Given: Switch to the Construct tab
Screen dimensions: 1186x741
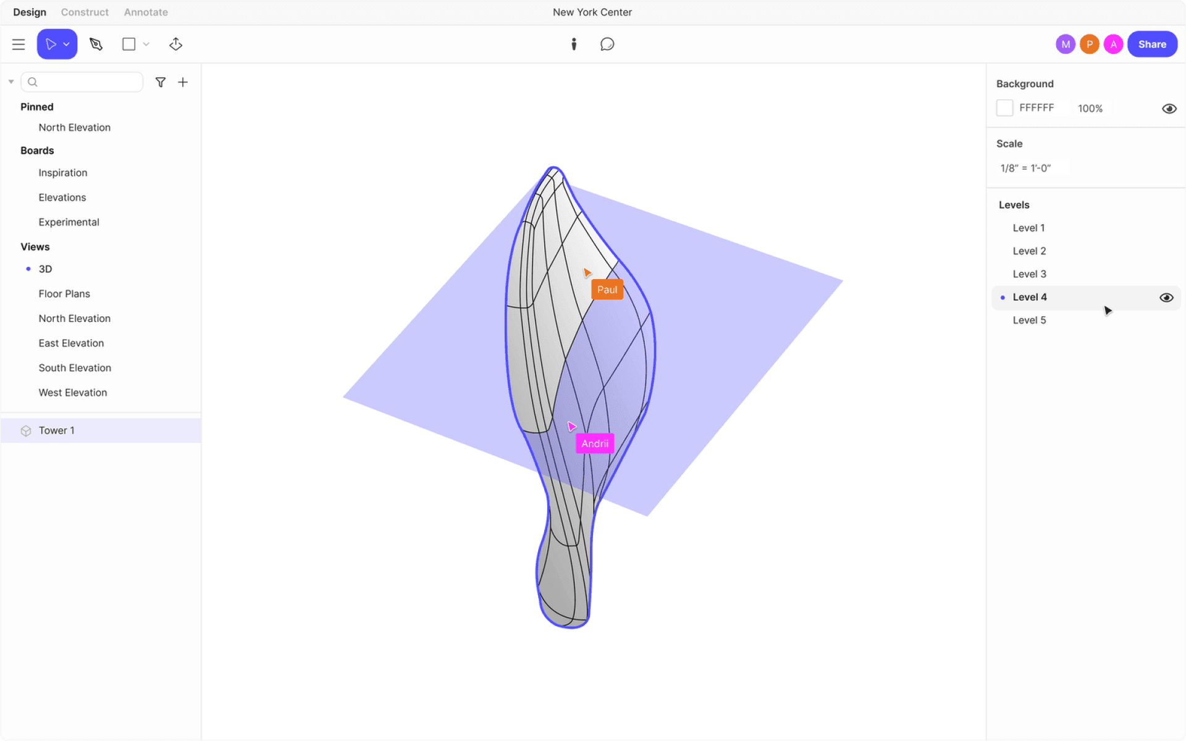Looking at the screenshot, I should (x=85, y=12).
